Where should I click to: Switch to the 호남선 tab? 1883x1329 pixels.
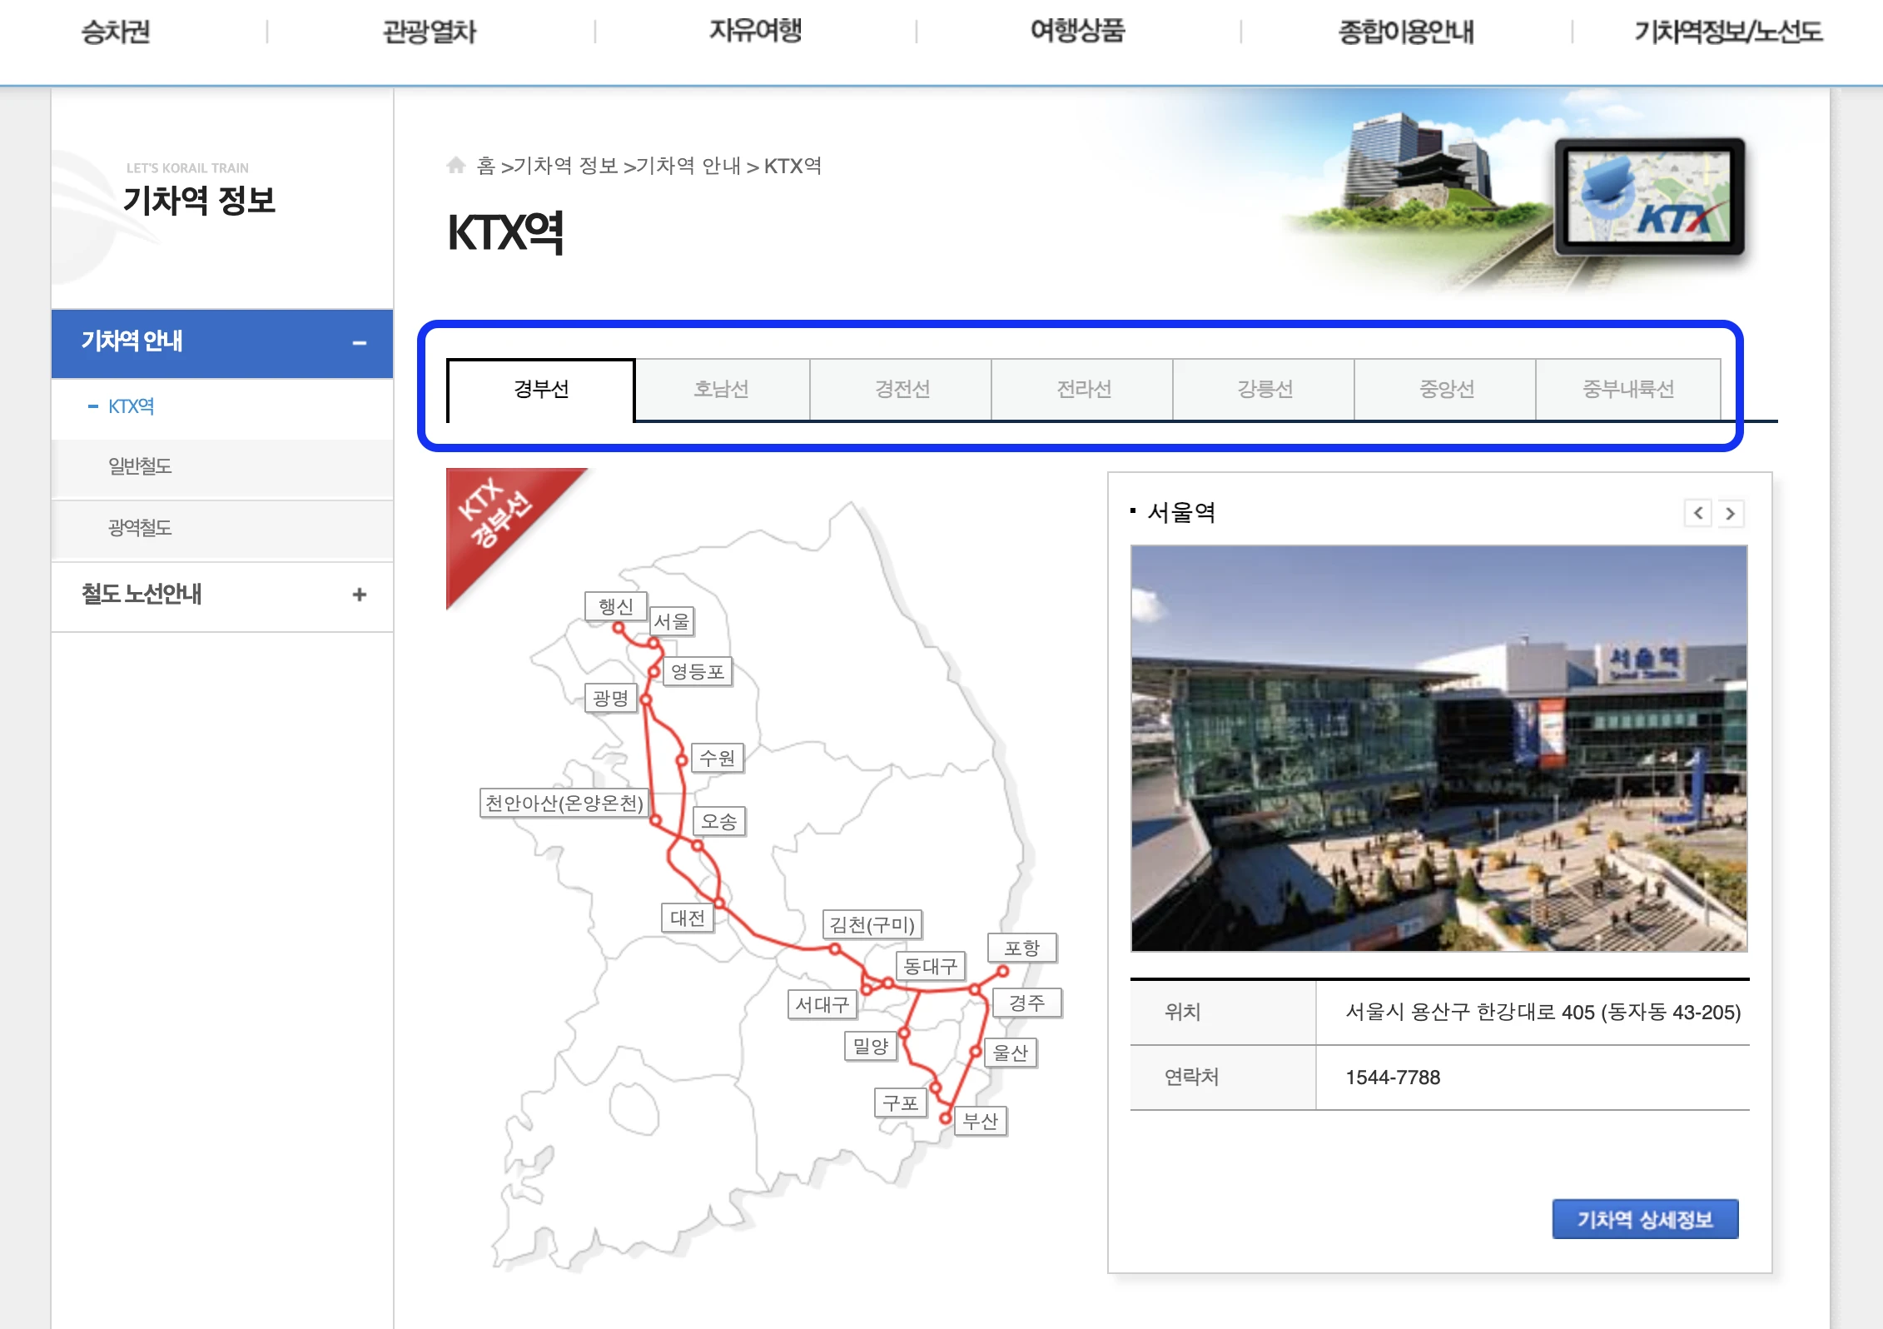[x=722, y=390]
